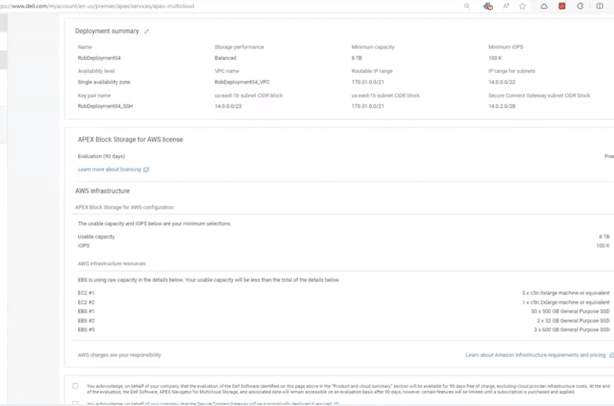
Task: Click AWS charges are your responsibility text
Action: click(x=120, y=355)
